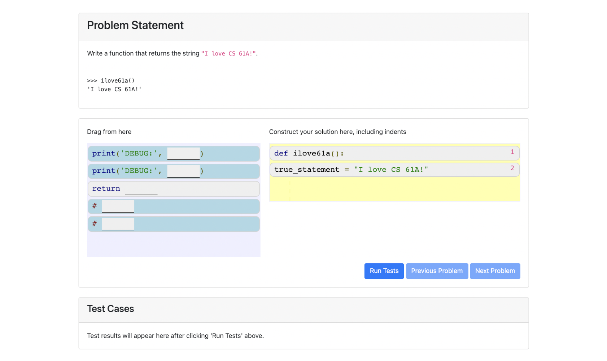
Task: Click line number 2 in the solution area
Action: coord(512,168)
